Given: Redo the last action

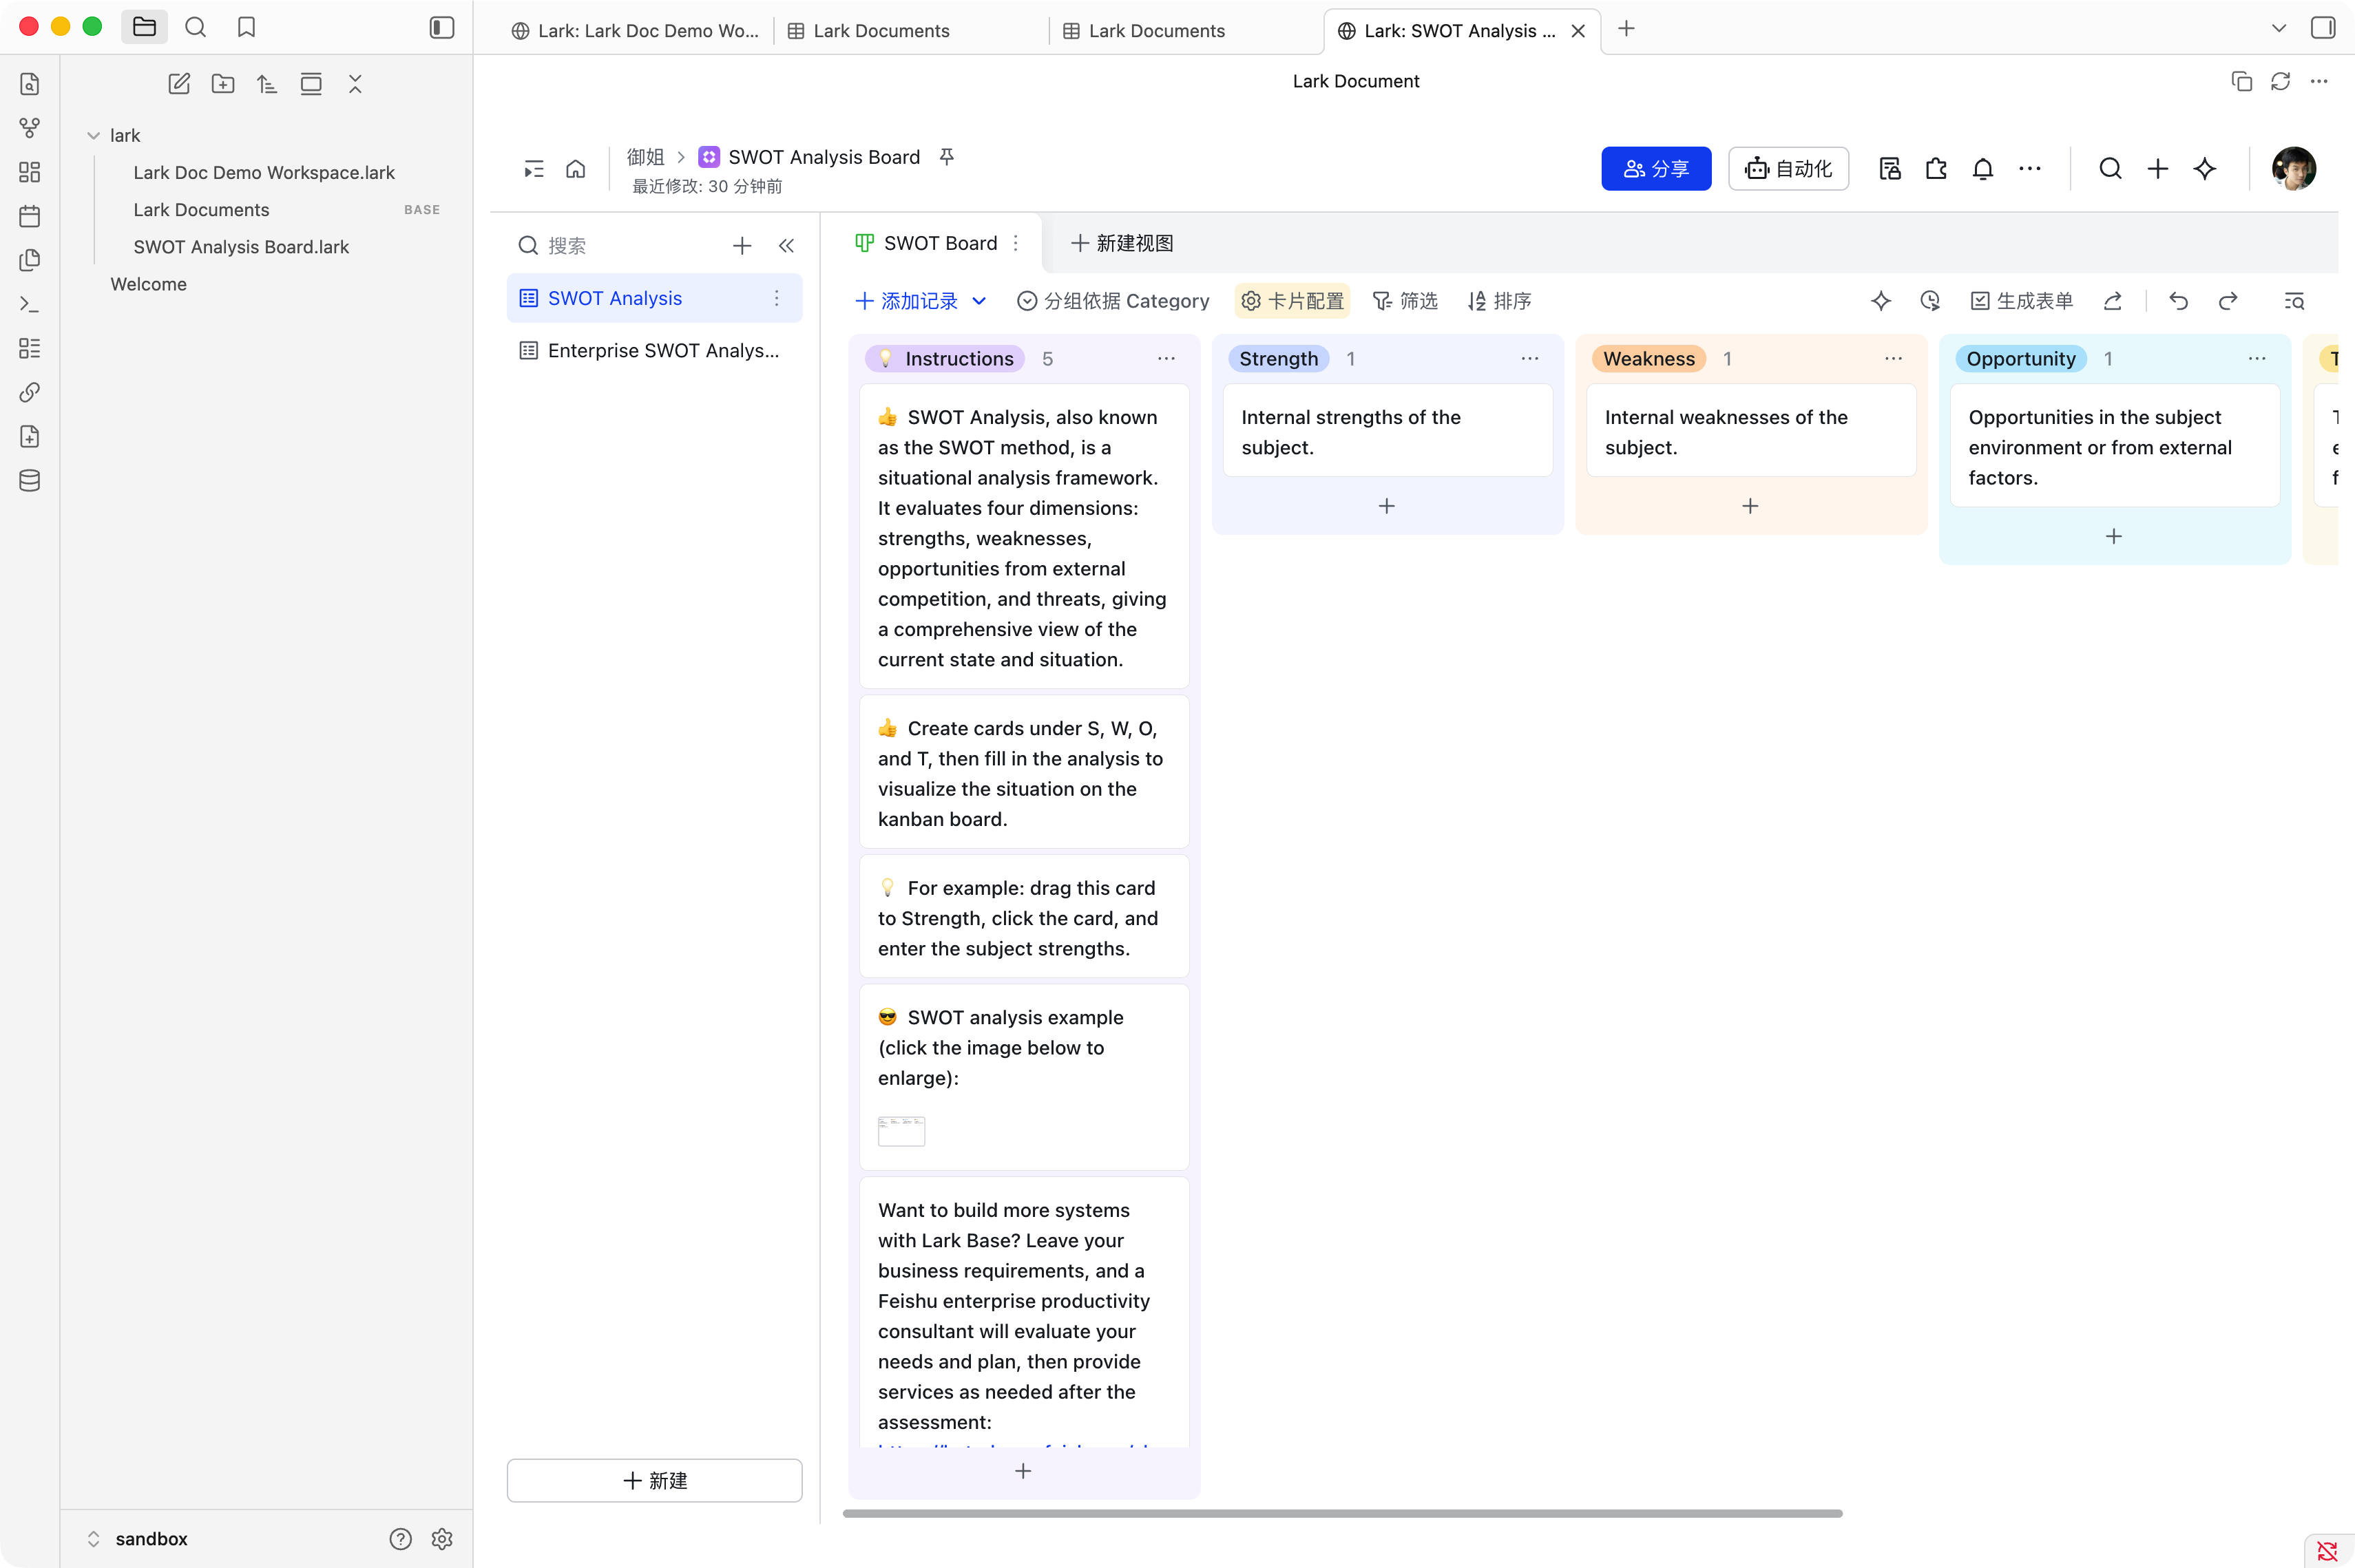Looking at the screenshot, I should click(2228, 301).
